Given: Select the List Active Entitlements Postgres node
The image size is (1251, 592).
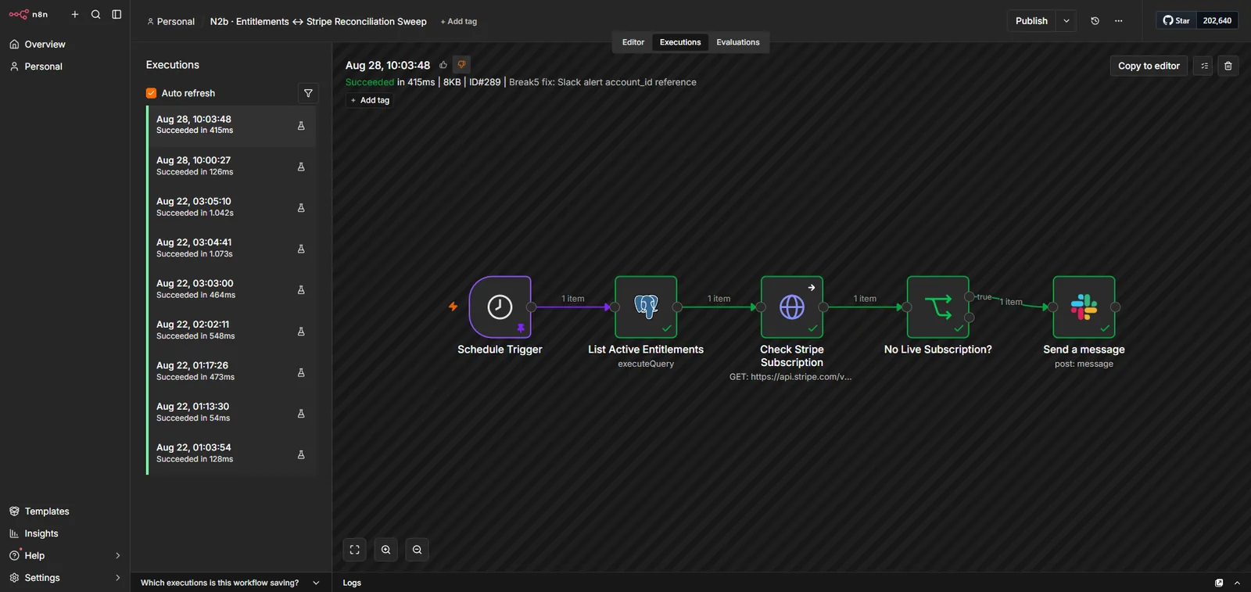Looking at the screenshot, I should (x=646, y=307).
